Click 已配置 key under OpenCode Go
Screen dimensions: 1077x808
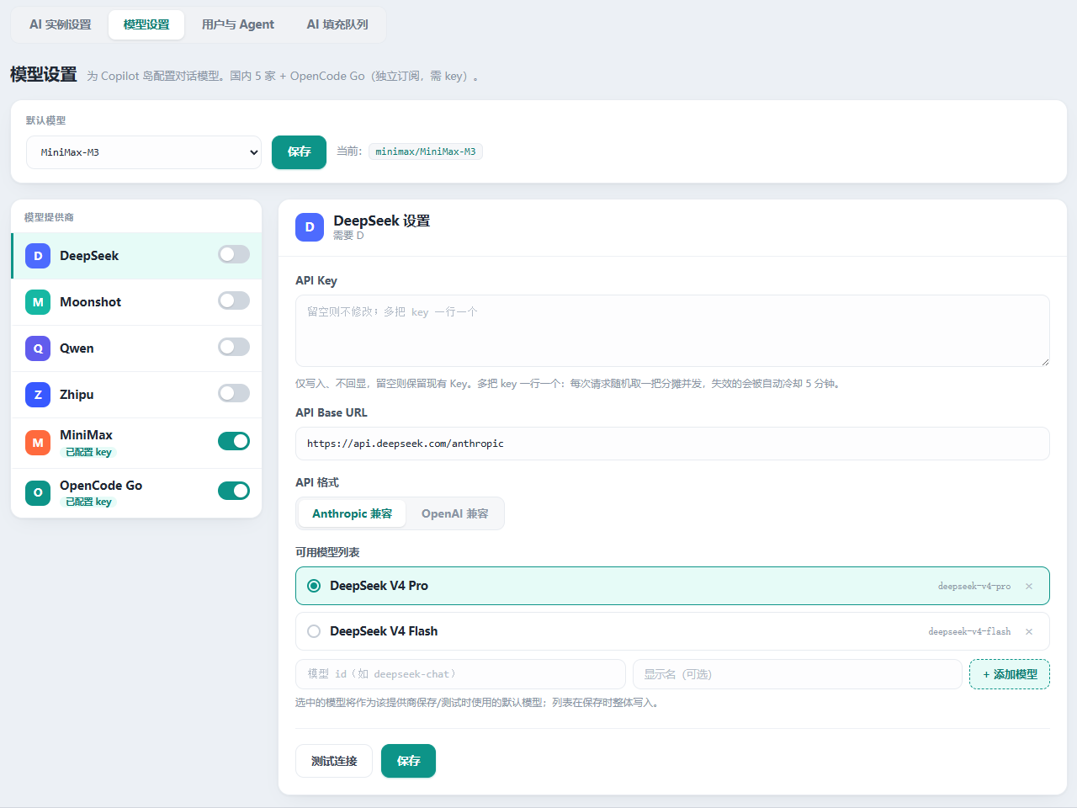pos(88,502)
